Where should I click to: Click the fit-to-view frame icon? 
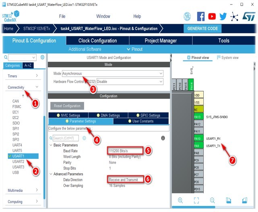pos(196,200)
